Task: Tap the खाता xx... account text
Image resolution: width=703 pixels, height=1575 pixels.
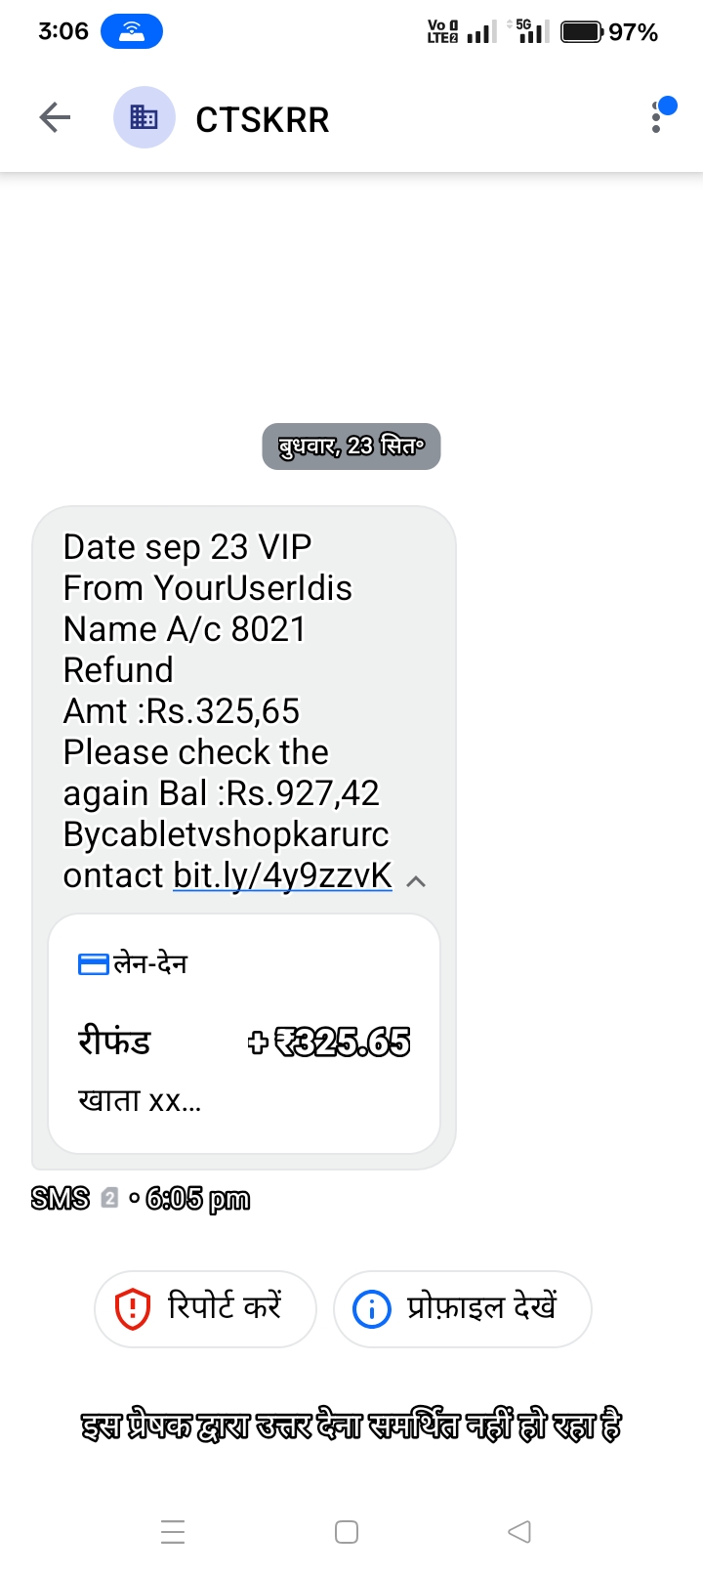Action: pyautogui.click(x=140, y=1101)
